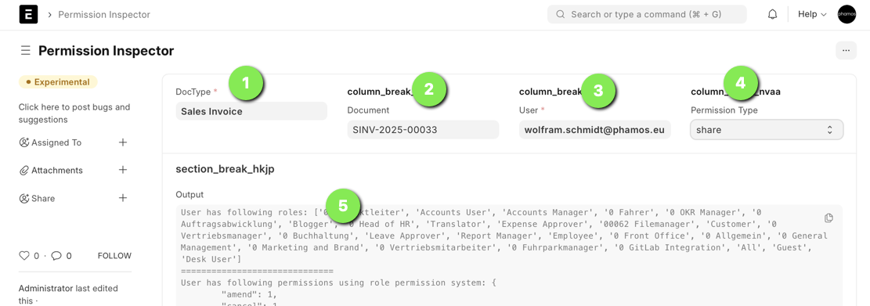870x306 pixels.
Task: Click the Experimental badge
Action: coord(58,82)
